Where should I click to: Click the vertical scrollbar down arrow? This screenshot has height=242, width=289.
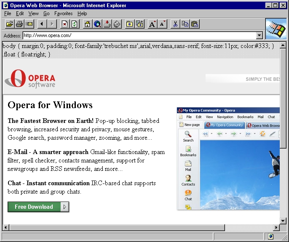pos(283,221)
